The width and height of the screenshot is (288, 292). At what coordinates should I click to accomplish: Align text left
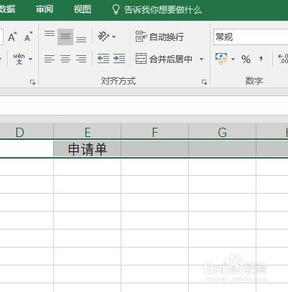pyautogui.click(x=50, y=59)
